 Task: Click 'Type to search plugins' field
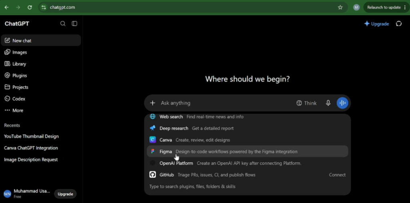coord(193,187)
